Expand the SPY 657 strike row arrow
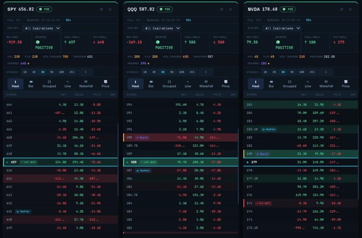The image size is (362, 238). click(x=7, y=162)
